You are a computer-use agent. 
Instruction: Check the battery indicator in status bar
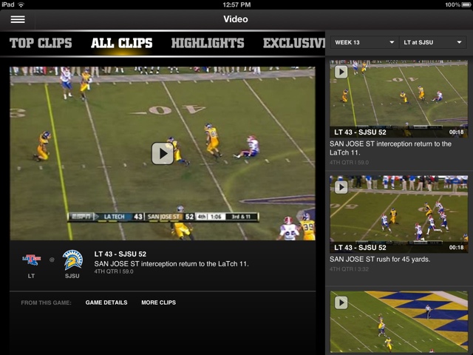pyautogui.click(x=466, y=4)
